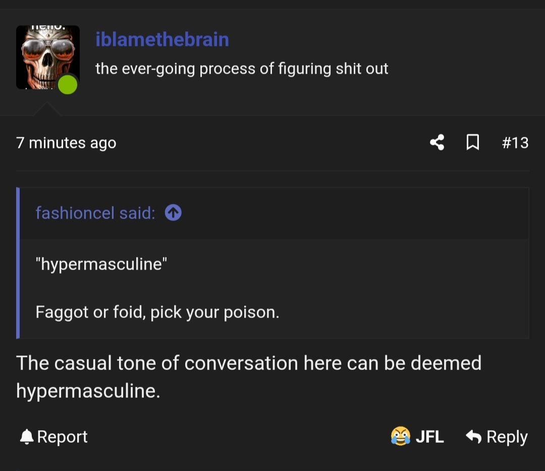
Task: Click the Report text label
Action: 62,437
